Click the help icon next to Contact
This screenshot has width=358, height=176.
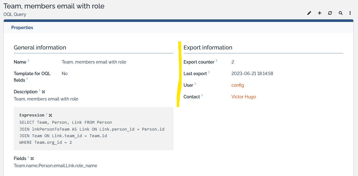click(202, 96)
